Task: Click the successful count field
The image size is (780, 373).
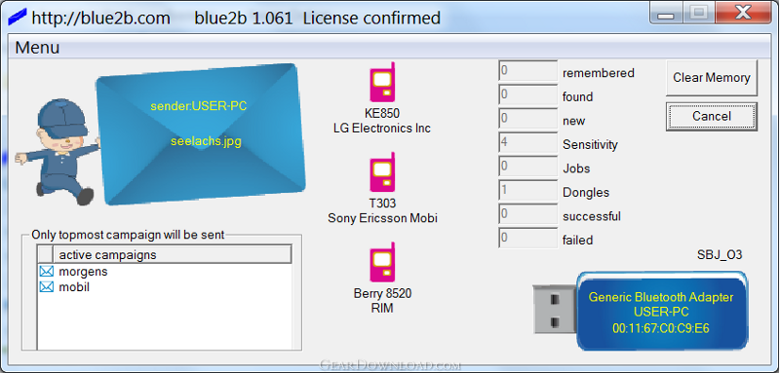Action: [527, 213]
